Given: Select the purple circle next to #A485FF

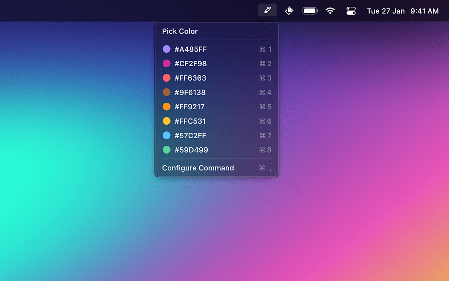Looking at the screenshot, I should tap(167, 49).
